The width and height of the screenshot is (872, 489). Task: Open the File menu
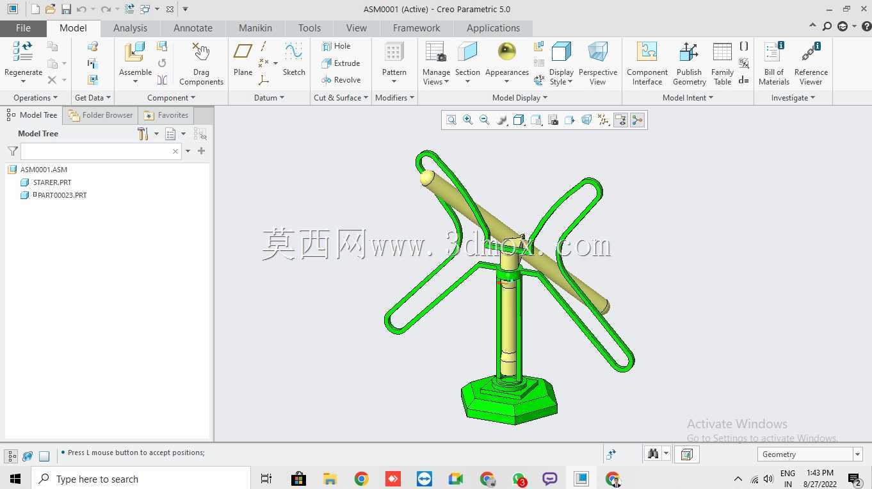pos(23,28)
